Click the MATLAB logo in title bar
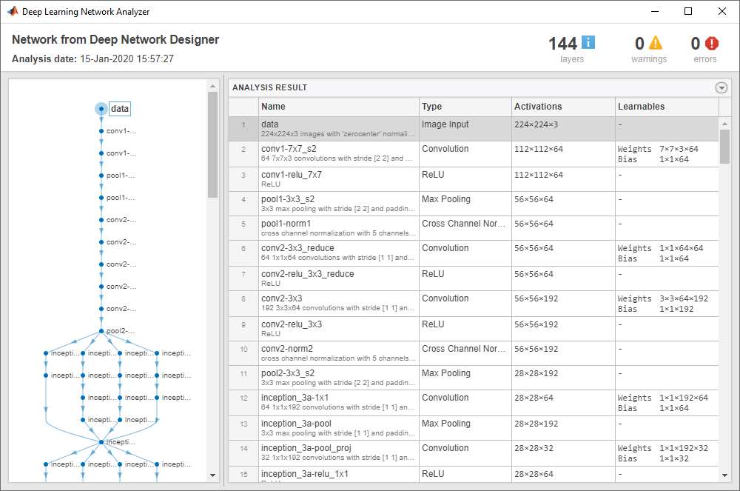 pos(13,11)
